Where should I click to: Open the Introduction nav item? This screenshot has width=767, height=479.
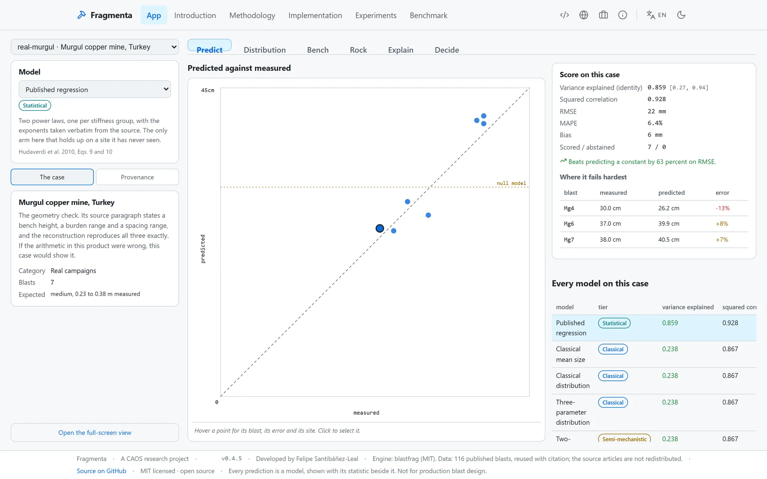(195, 15)
